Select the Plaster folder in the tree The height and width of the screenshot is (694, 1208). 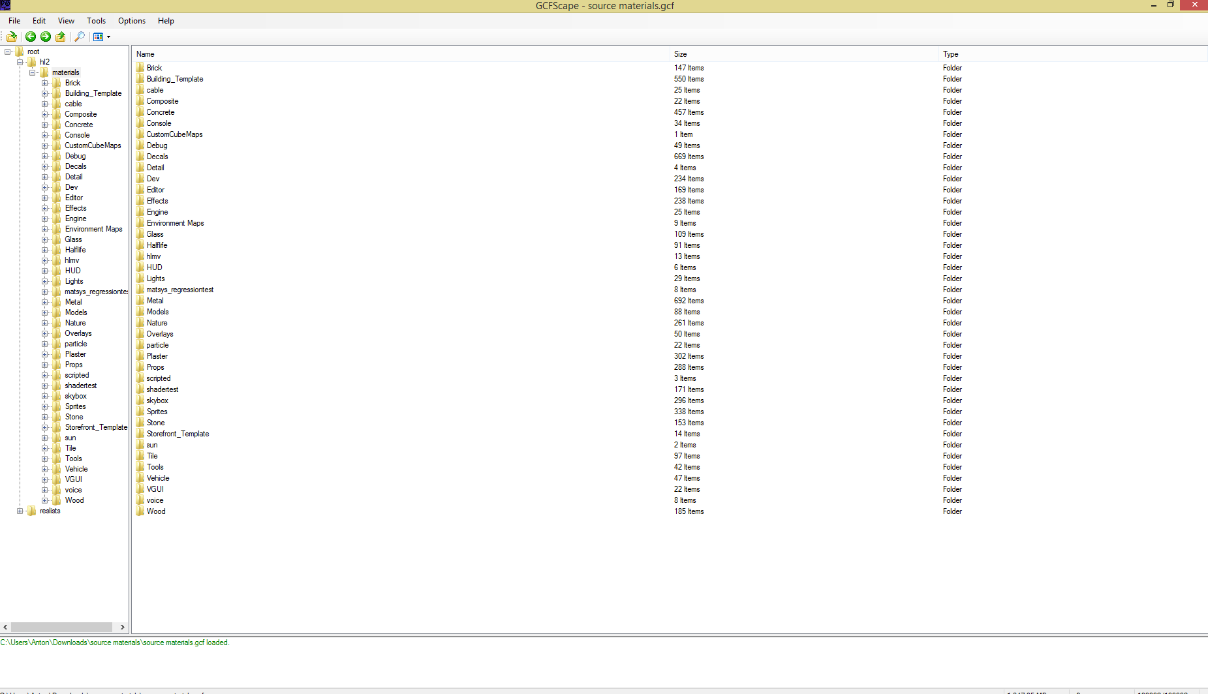pos(75,354)
